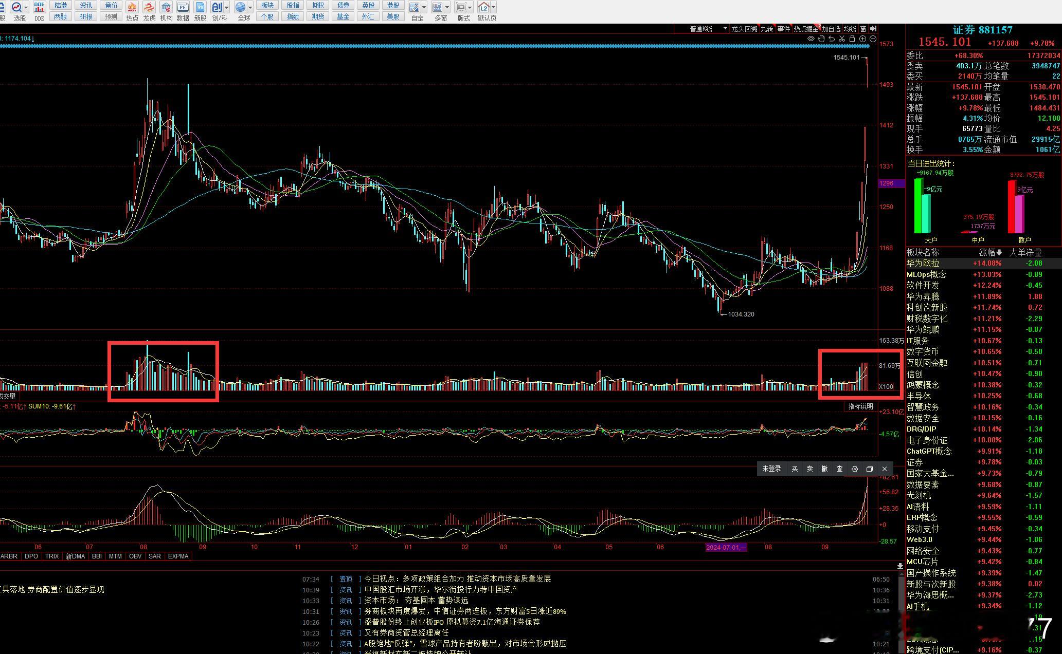Image resolution: width=1062 pixels, height=654 pixels.
Task: Toggle 九转 indicator overlay
Action: (x=767, y=29)
